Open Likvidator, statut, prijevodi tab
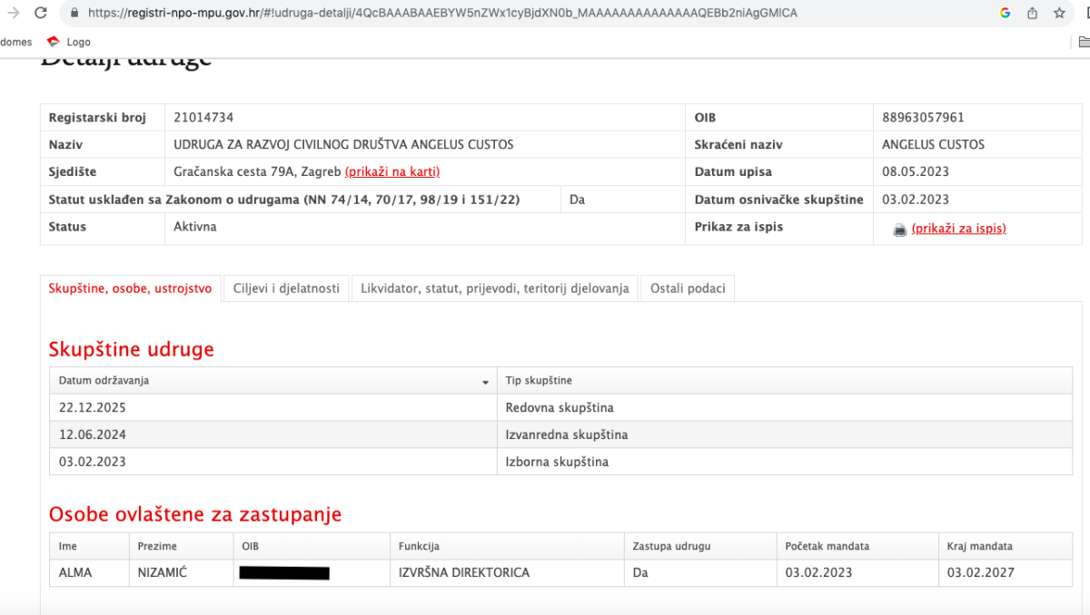 coord(494,288)
